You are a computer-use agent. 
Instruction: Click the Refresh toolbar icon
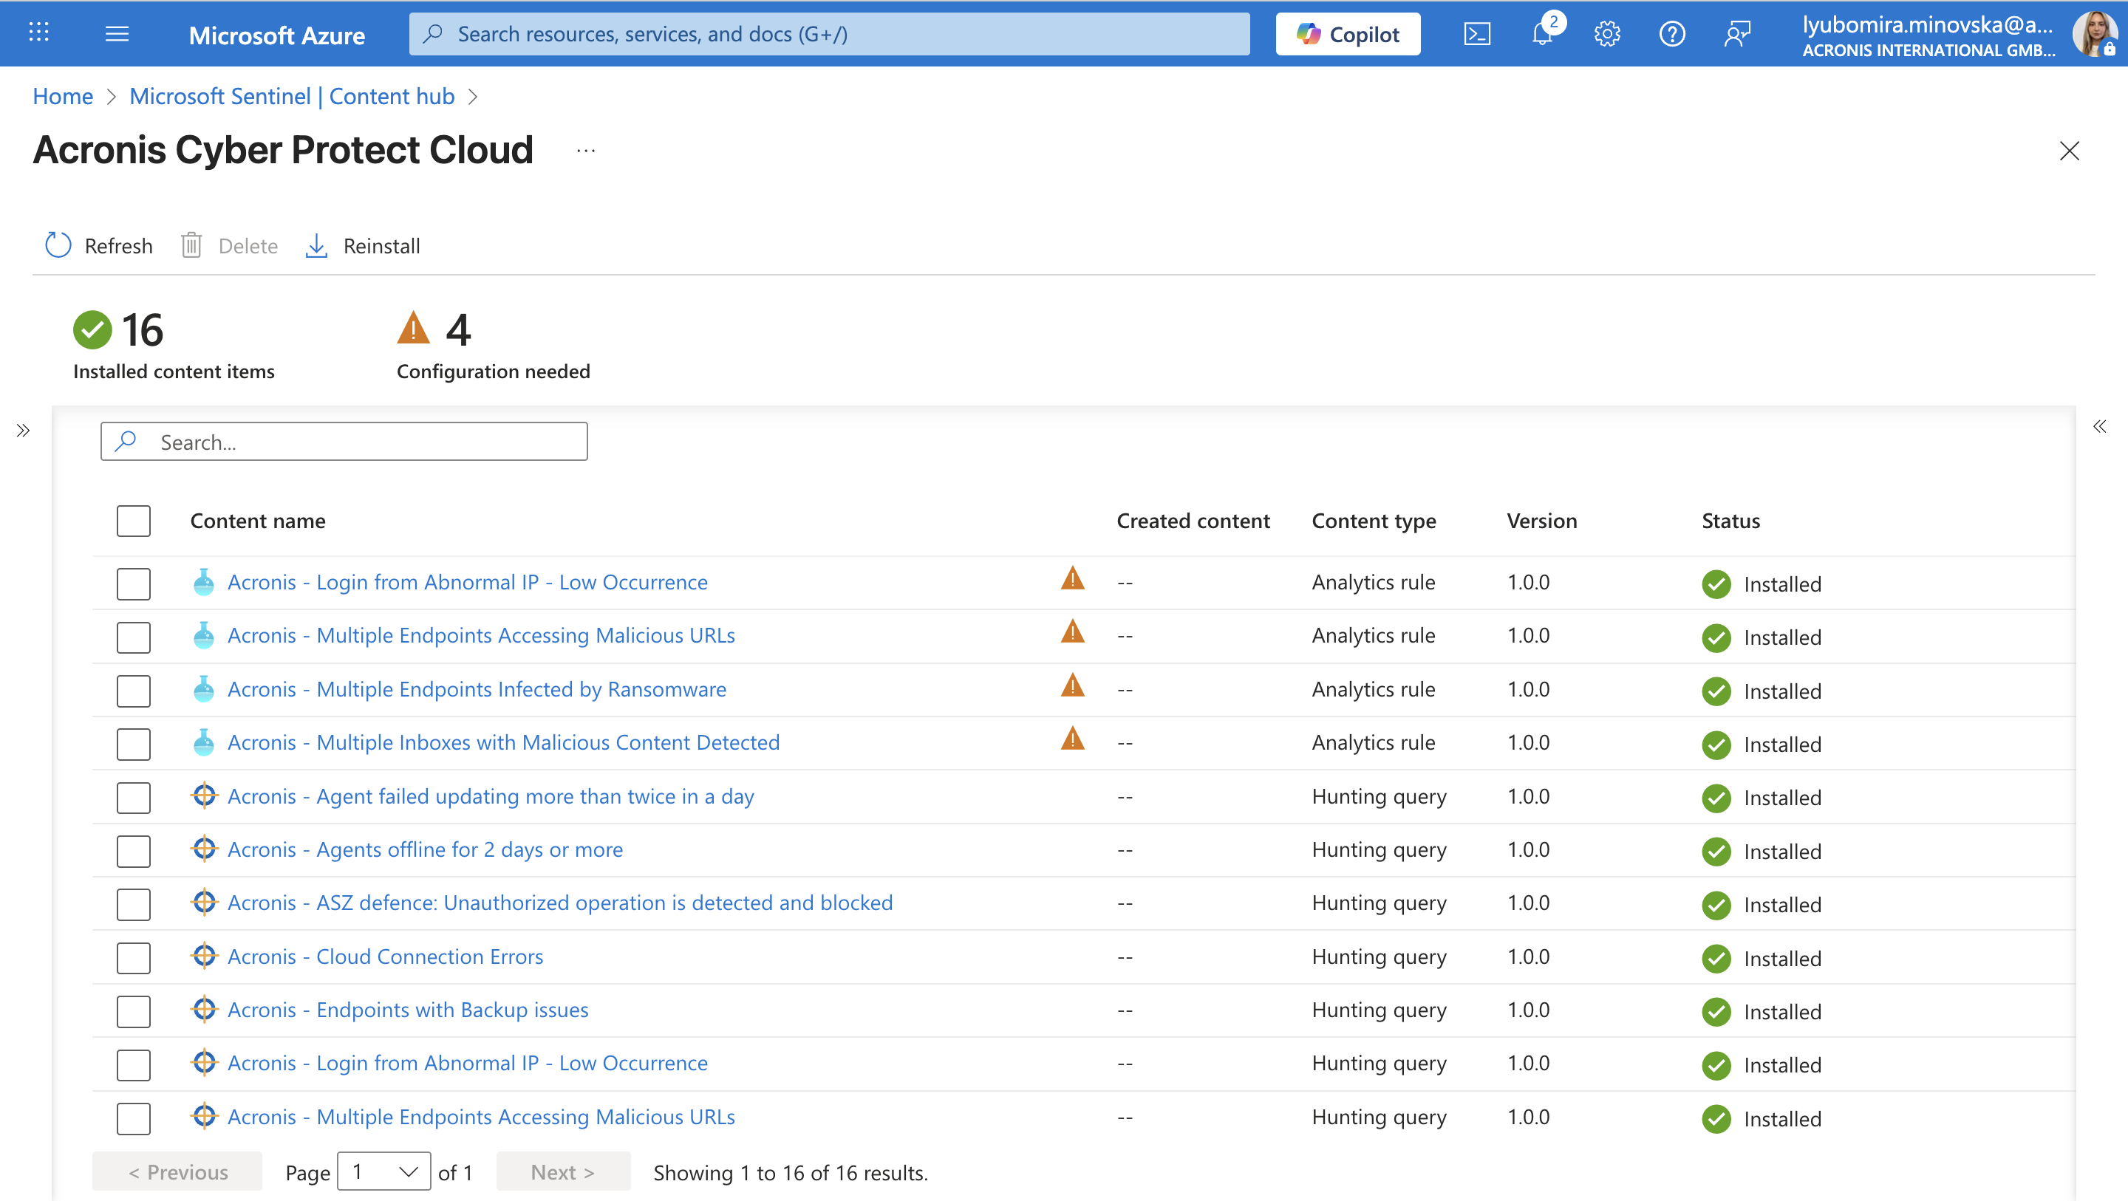click(x=58, y=245)
